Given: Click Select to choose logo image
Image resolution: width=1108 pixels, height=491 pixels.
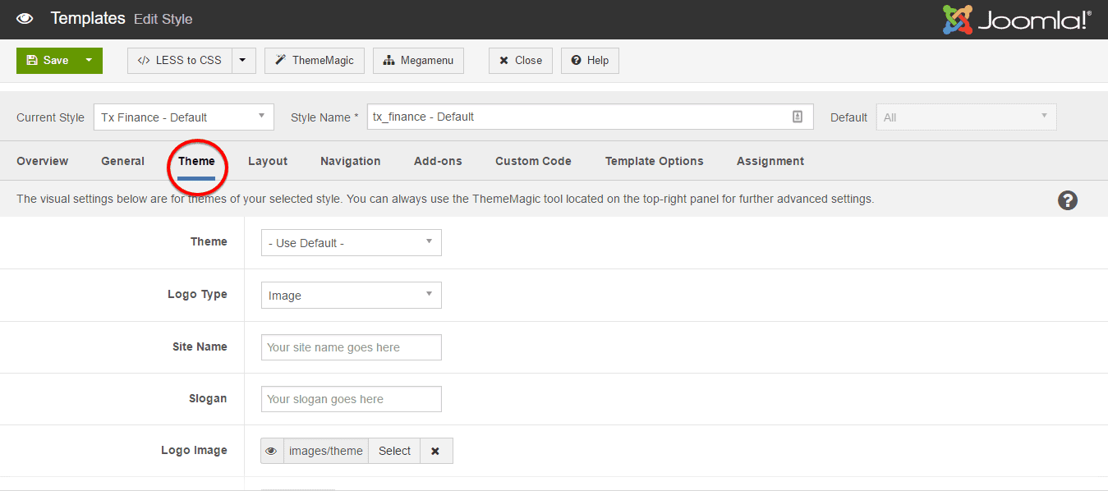Looking at the screenshot, I should coord(394,451).
